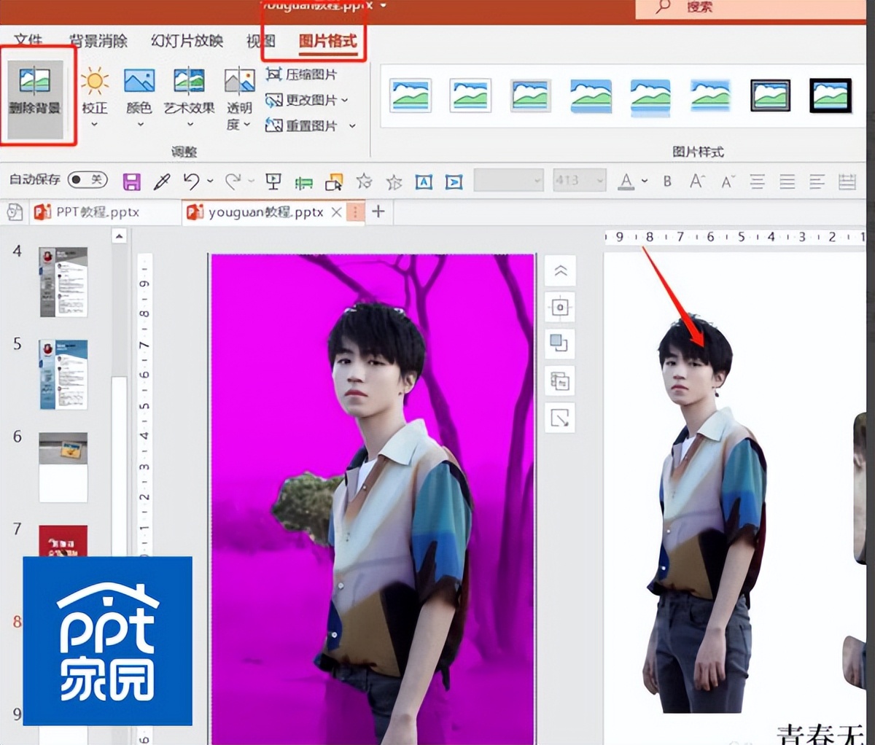The height and width of the screenshot is (745, 875).
Task: Click the tab options dots button
Action: pos(355,212)
